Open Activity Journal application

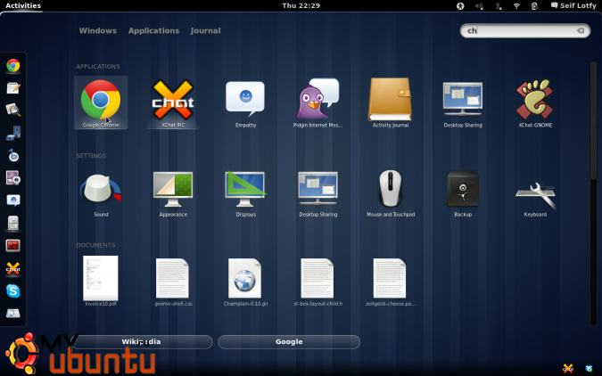tap(391, 102)
